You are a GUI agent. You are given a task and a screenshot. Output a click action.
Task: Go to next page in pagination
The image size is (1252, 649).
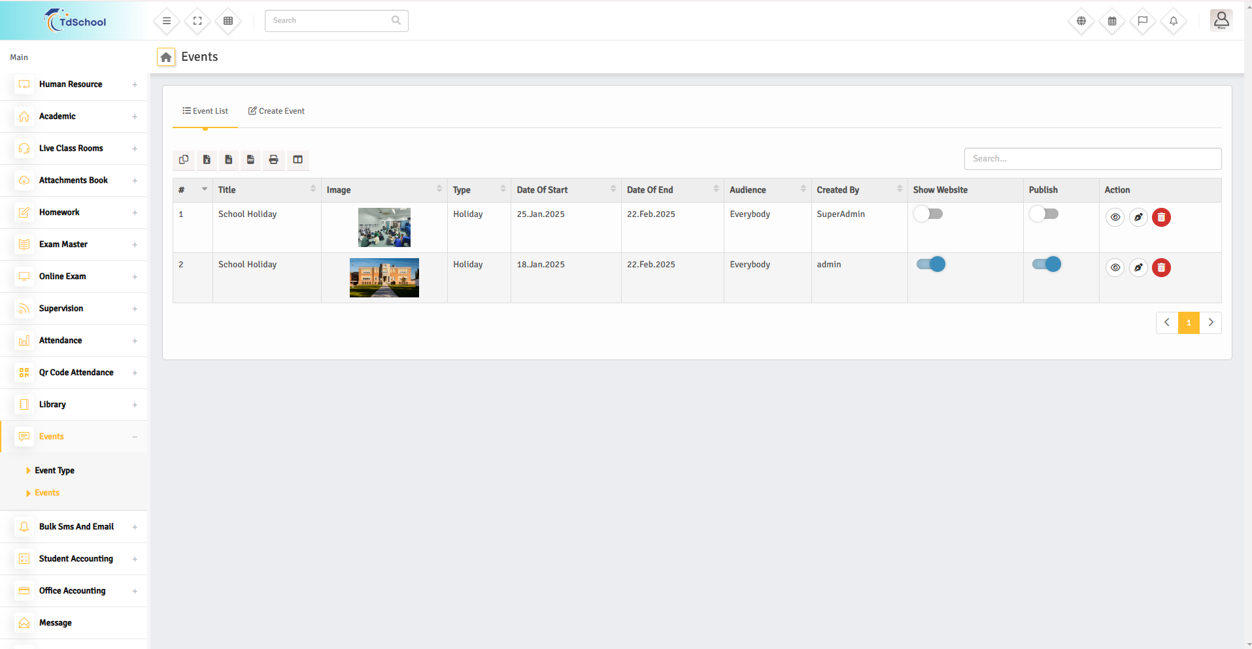point(1211,322)
